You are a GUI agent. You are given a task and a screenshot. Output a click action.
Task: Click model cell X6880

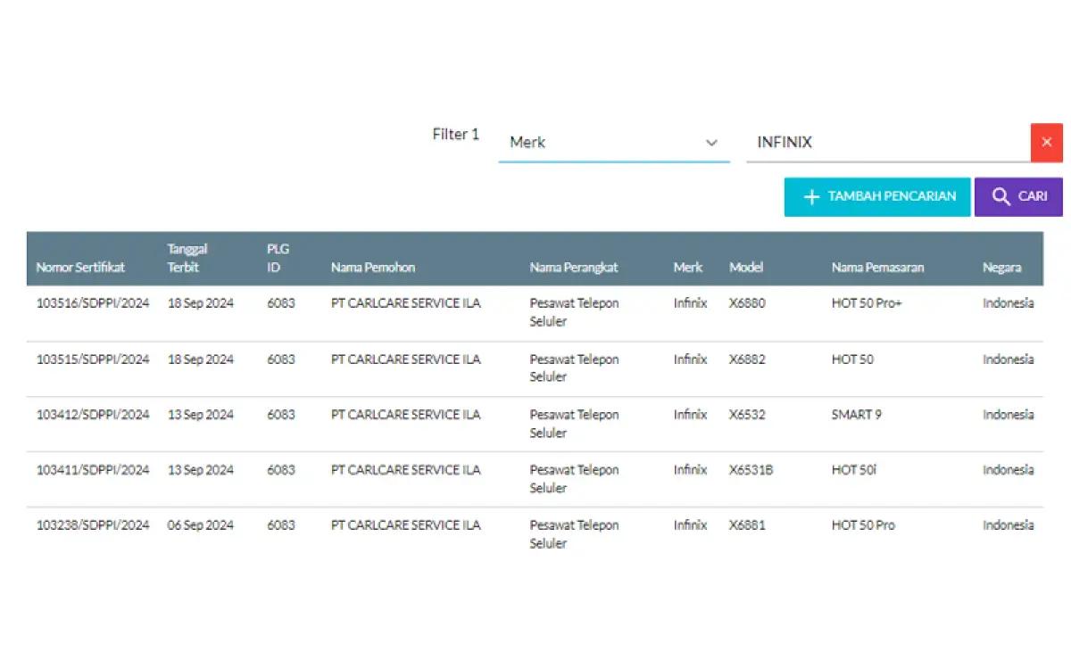click(x=747, y=303)
